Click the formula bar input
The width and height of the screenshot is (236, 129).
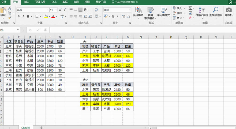pos(143,30)
